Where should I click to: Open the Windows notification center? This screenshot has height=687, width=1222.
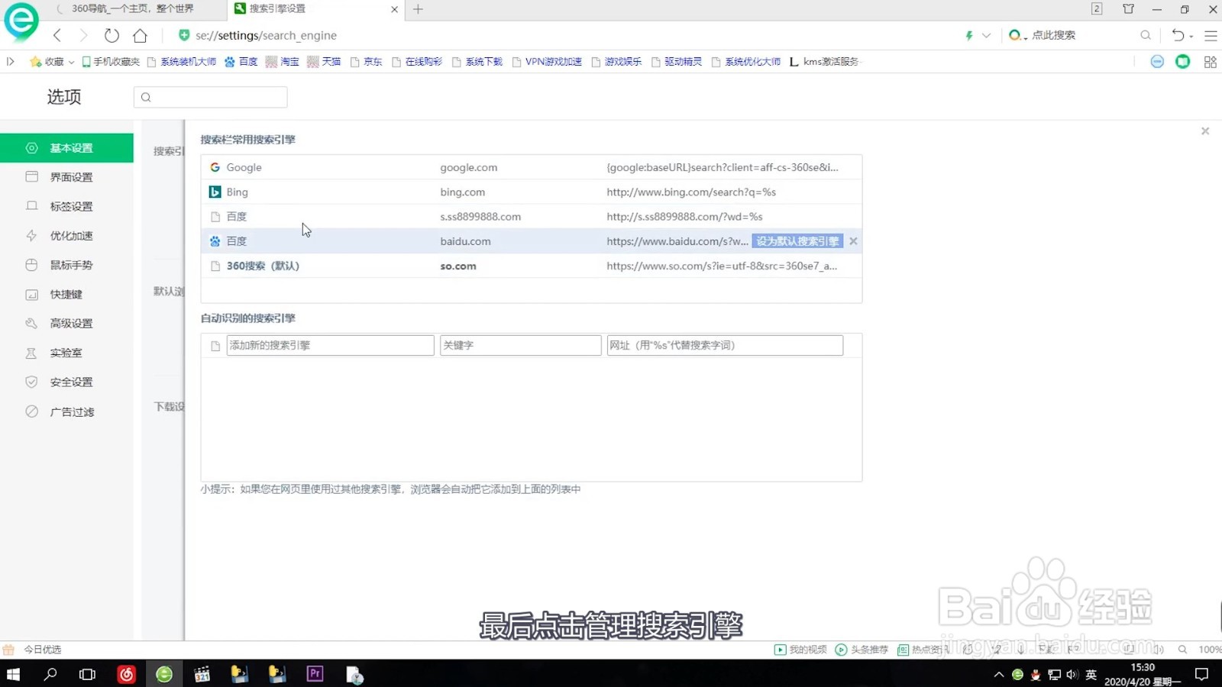tap(1201, 674)
